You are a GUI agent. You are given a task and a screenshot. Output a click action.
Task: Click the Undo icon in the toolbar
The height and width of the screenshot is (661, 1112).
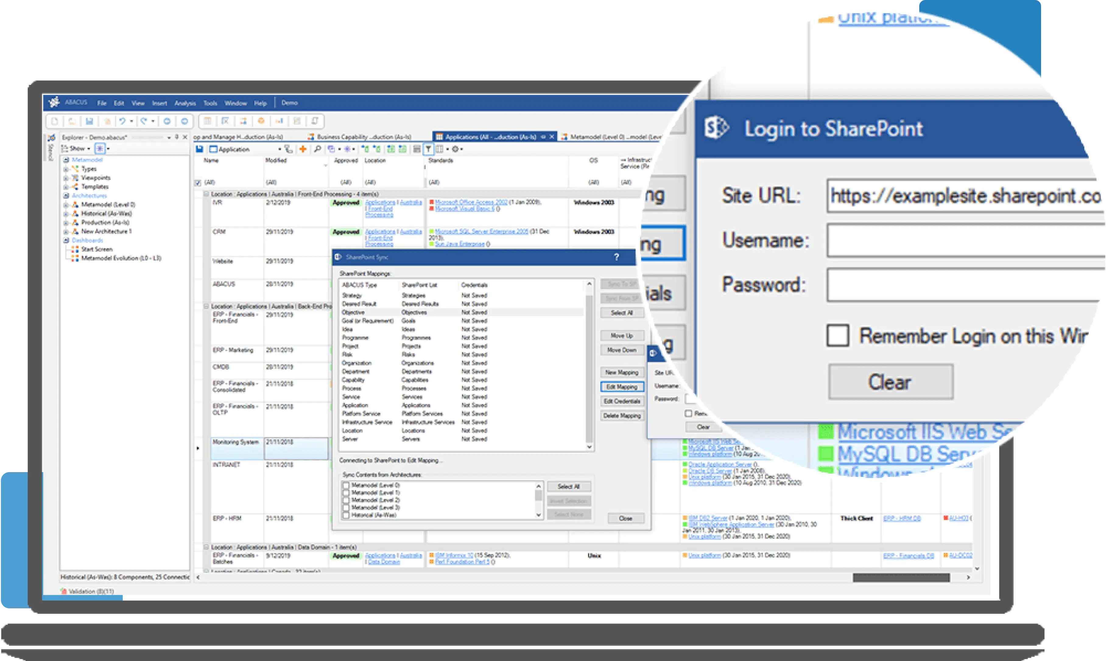point(123,121)
